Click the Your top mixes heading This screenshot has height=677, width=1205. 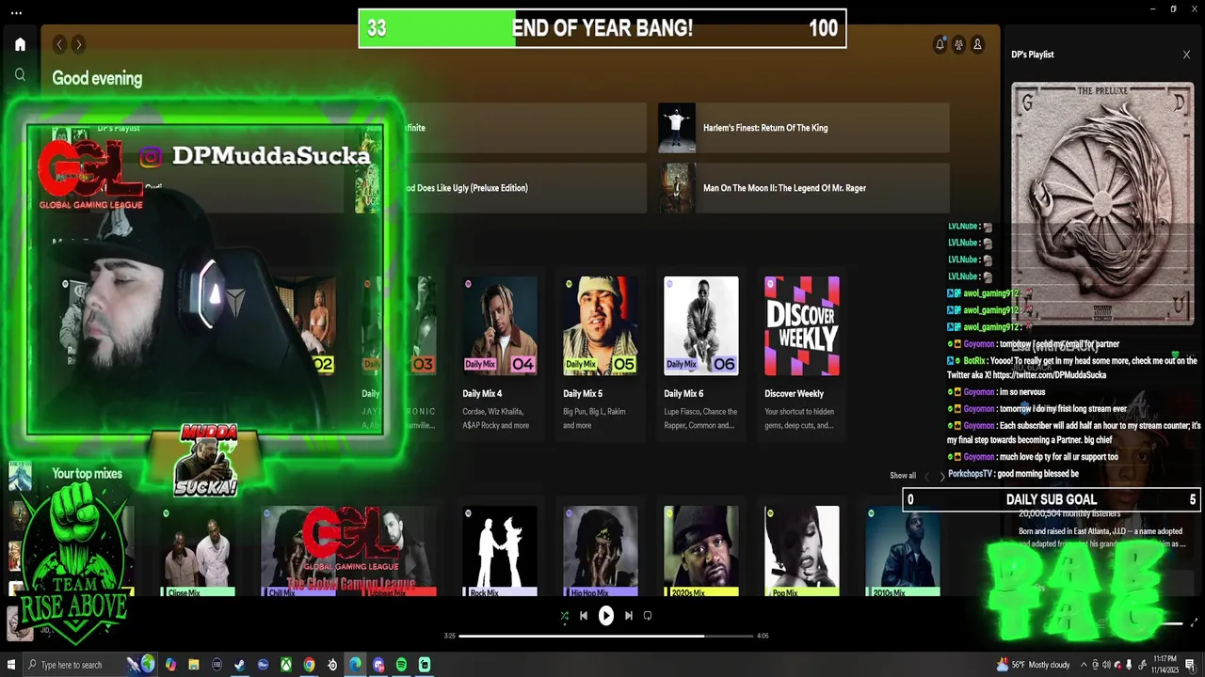click(88, 474)
